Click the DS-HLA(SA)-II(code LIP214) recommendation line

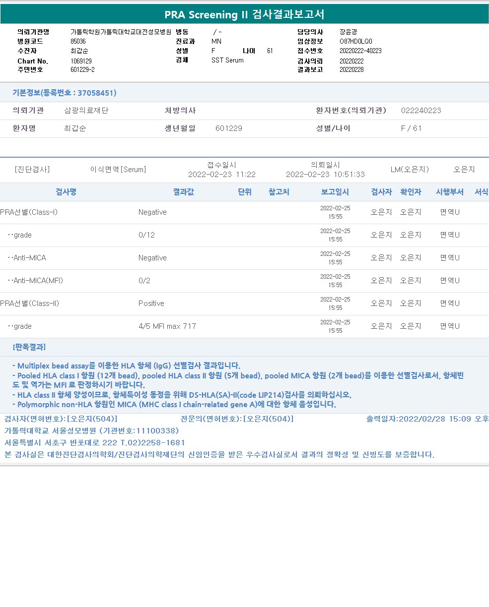182,395
